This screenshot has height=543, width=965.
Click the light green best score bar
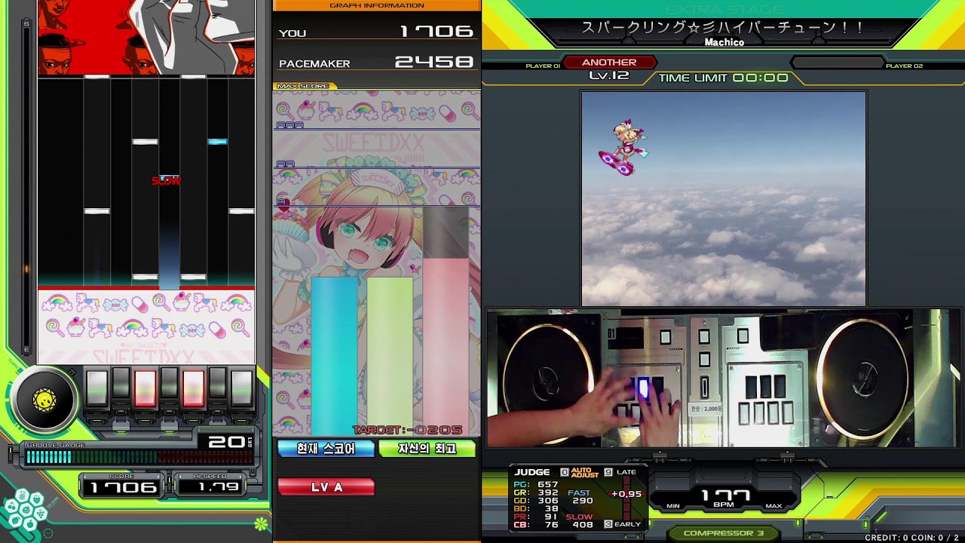tap(390, 356)
